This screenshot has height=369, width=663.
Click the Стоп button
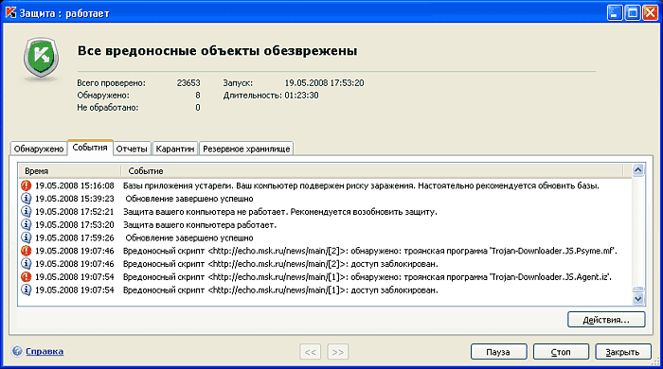(561, 352)
